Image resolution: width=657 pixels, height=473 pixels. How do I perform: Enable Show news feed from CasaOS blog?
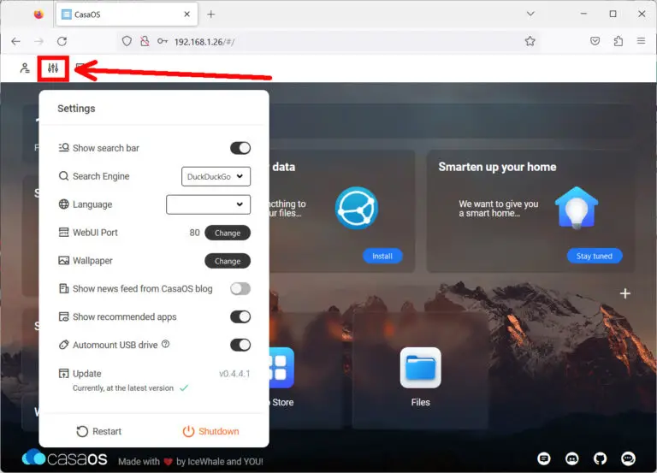click(x=240, y=289)
